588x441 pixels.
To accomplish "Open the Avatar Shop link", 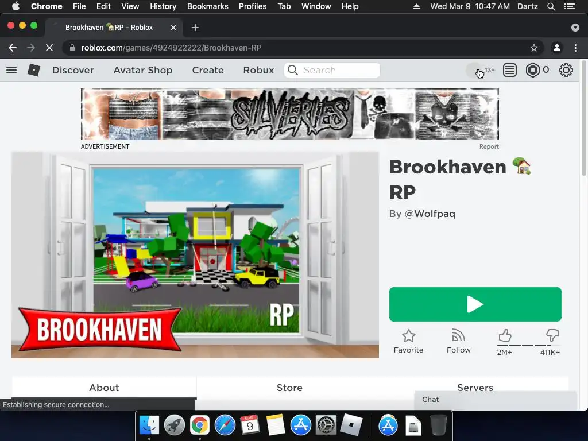I will 143,70.
